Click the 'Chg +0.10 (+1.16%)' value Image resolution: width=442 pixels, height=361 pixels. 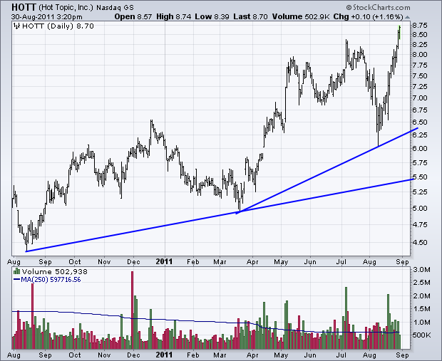tap(368, 17)
